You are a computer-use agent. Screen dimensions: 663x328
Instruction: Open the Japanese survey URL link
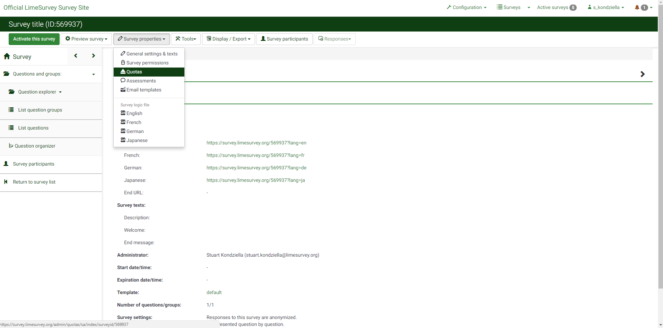(255, 180)
